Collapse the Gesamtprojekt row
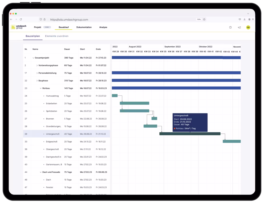Viewport: 273px width, 203px height. click(x=33, y=58)
